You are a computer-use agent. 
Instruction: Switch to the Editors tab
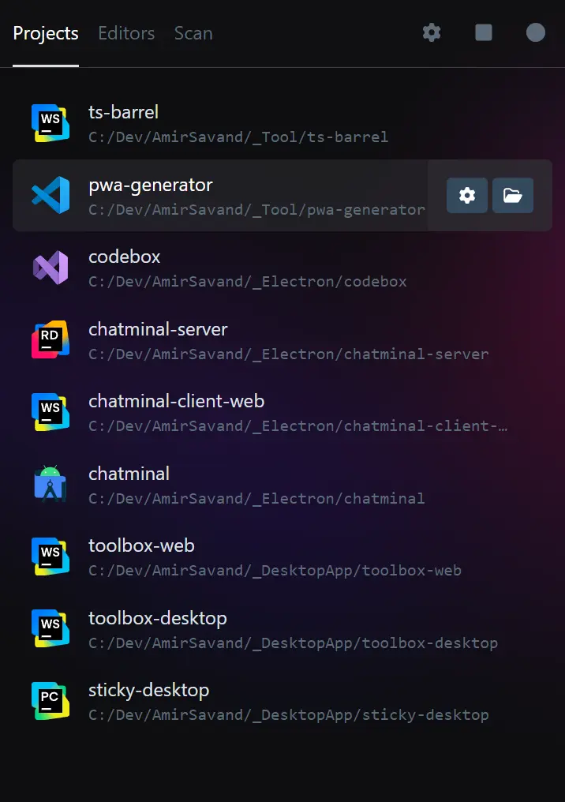[126, 33]
